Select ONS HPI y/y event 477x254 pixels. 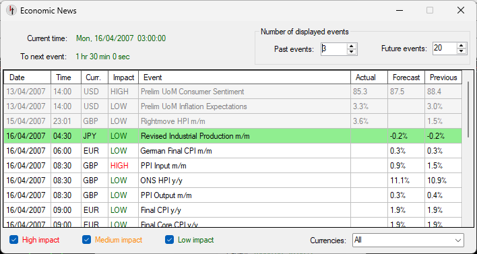tap(232, 181)
